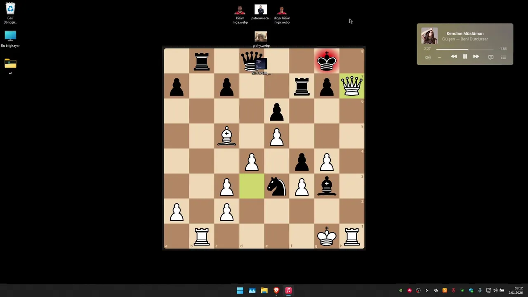
Task: Select the Recycle Bin desktop icon
Action: 10,13
